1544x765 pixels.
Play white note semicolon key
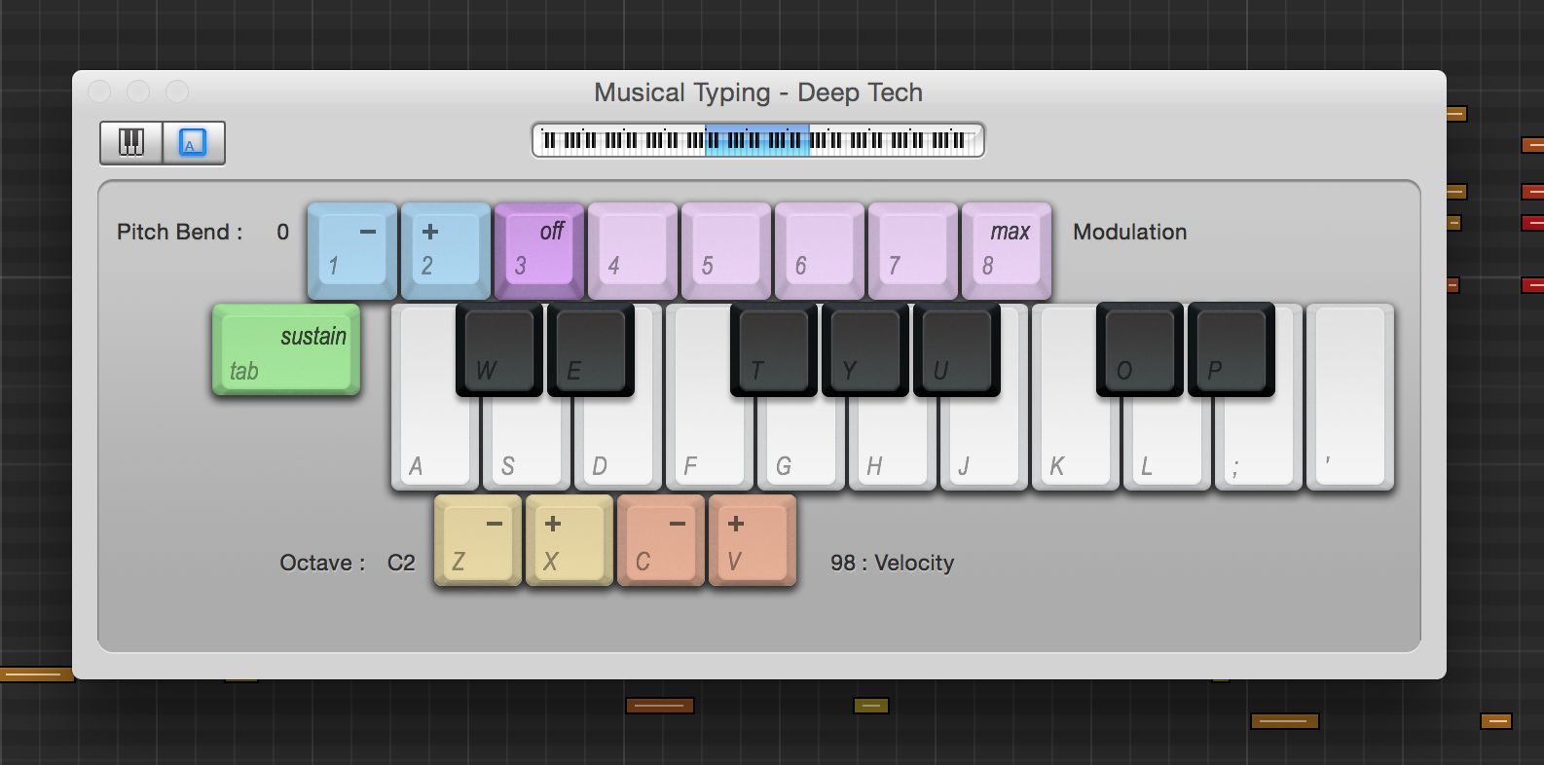[1259, 443]
